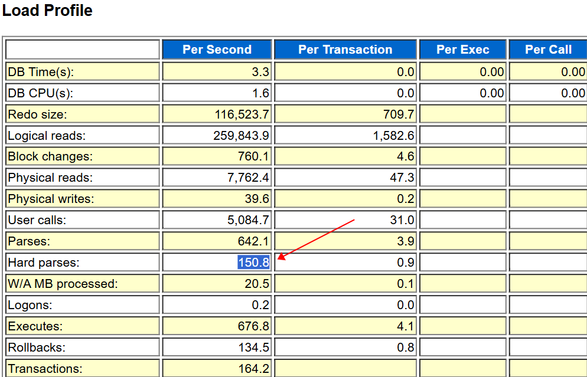Click the Per Transaction column header
587x377 pixels.
point(345,50)
